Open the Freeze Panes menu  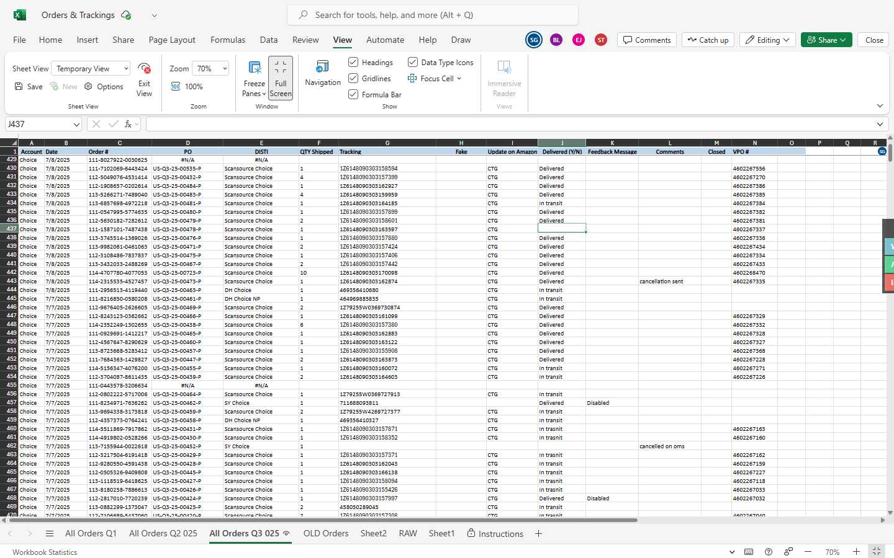coord(254,78)
